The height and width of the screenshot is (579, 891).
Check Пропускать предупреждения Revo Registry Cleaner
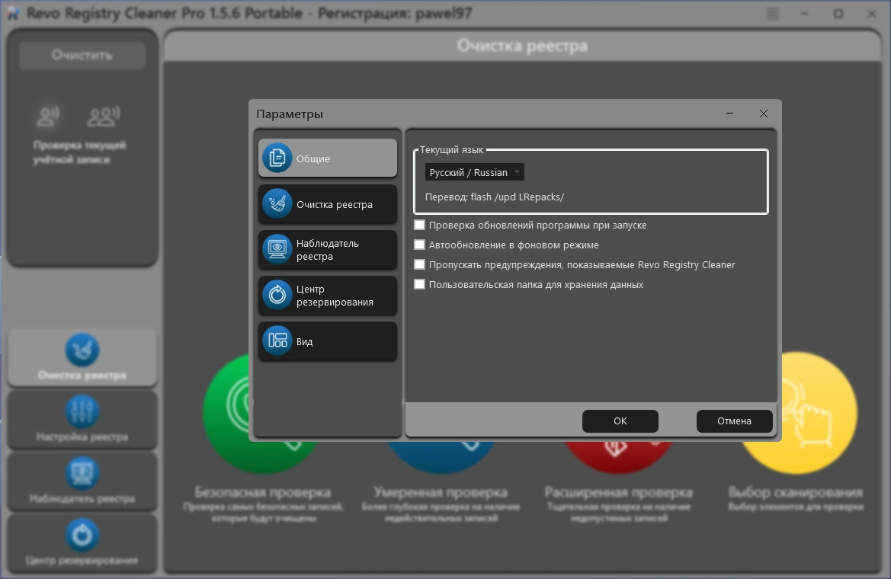click(419, 265)
